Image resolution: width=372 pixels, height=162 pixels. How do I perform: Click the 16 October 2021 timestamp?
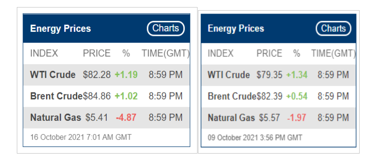point(81,137)
